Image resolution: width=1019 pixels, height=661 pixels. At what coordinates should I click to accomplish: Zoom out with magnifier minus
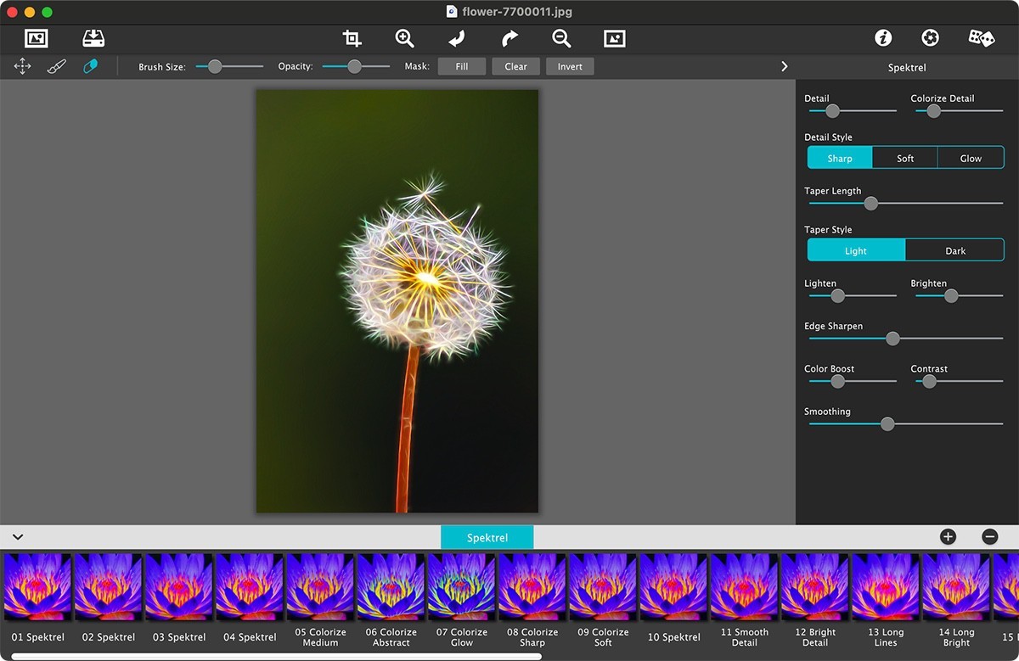pos(560,37)
